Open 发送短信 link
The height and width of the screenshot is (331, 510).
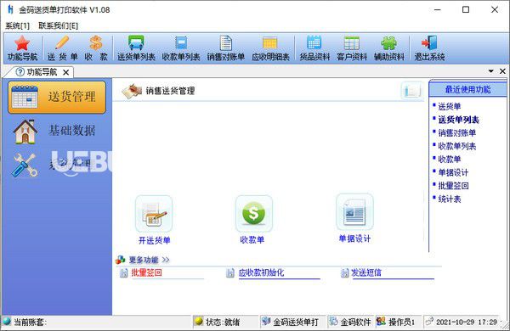[x=365, y=272]
